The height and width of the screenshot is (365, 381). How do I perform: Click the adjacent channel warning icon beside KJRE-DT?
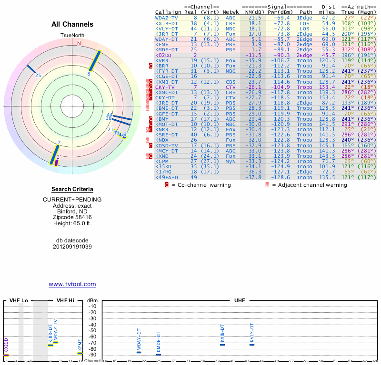[x=148, y=103]
